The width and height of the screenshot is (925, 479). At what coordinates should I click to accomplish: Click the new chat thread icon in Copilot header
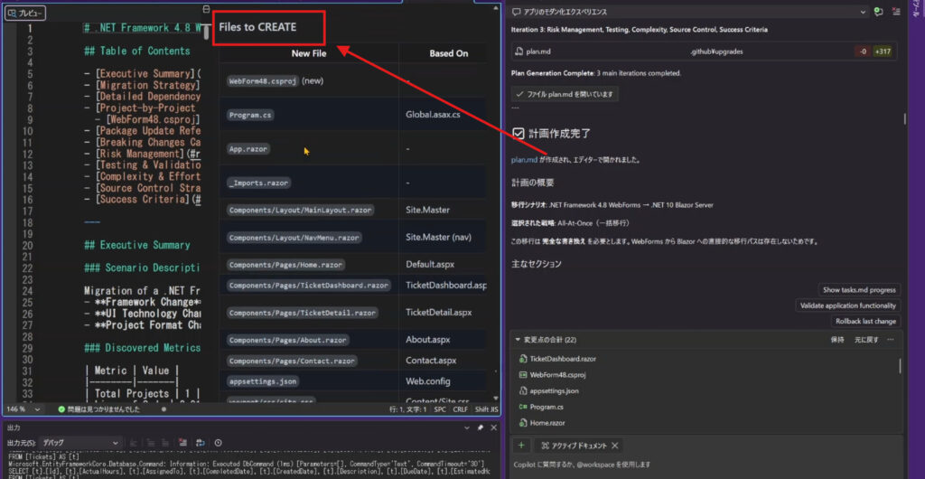(878, 12)
